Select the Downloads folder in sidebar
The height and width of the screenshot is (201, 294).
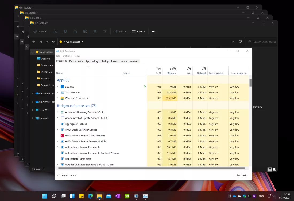point(47,65)
